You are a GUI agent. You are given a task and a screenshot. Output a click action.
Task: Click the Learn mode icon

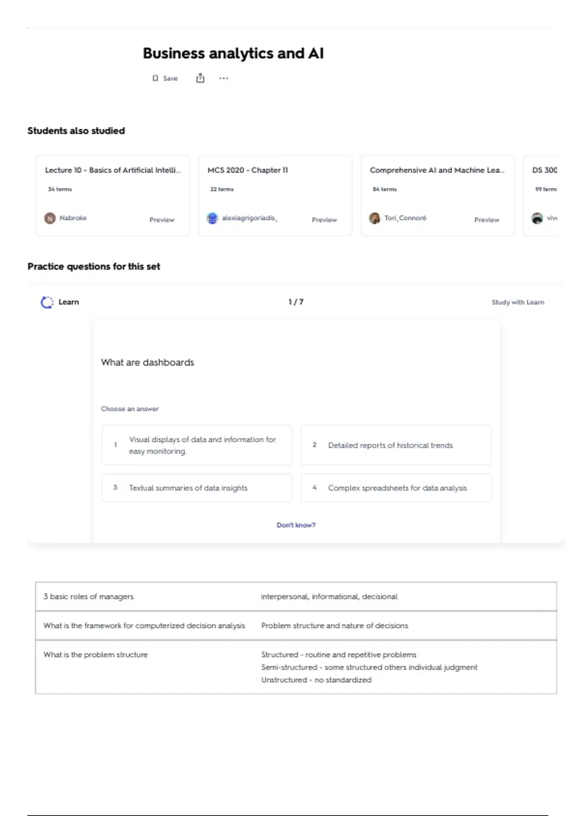47,302
